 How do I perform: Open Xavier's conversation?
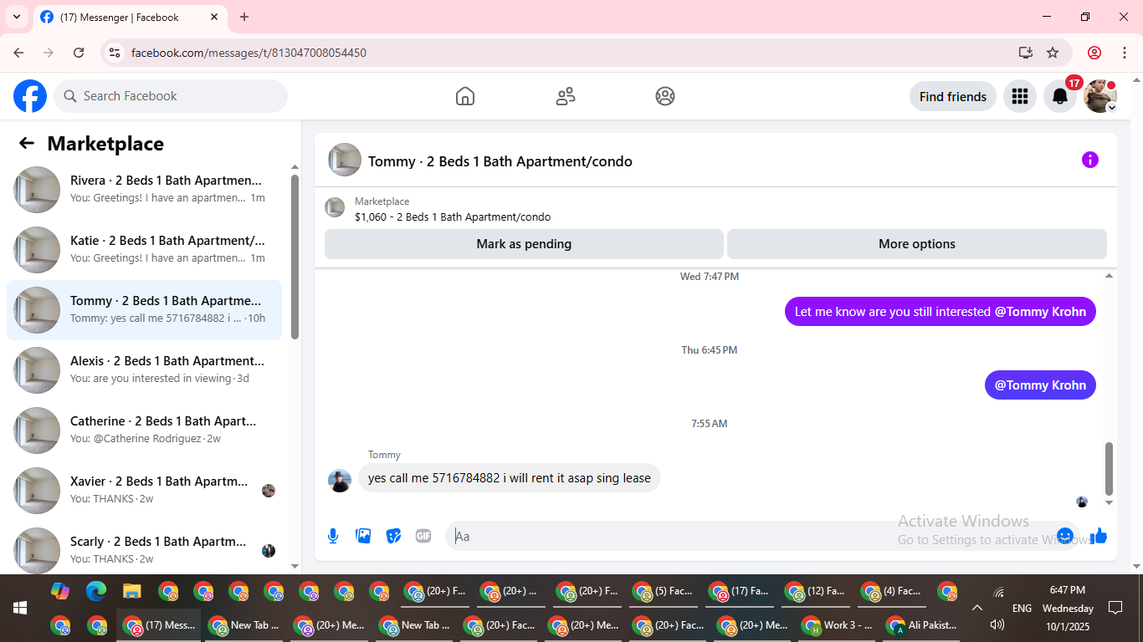(145, 491)
